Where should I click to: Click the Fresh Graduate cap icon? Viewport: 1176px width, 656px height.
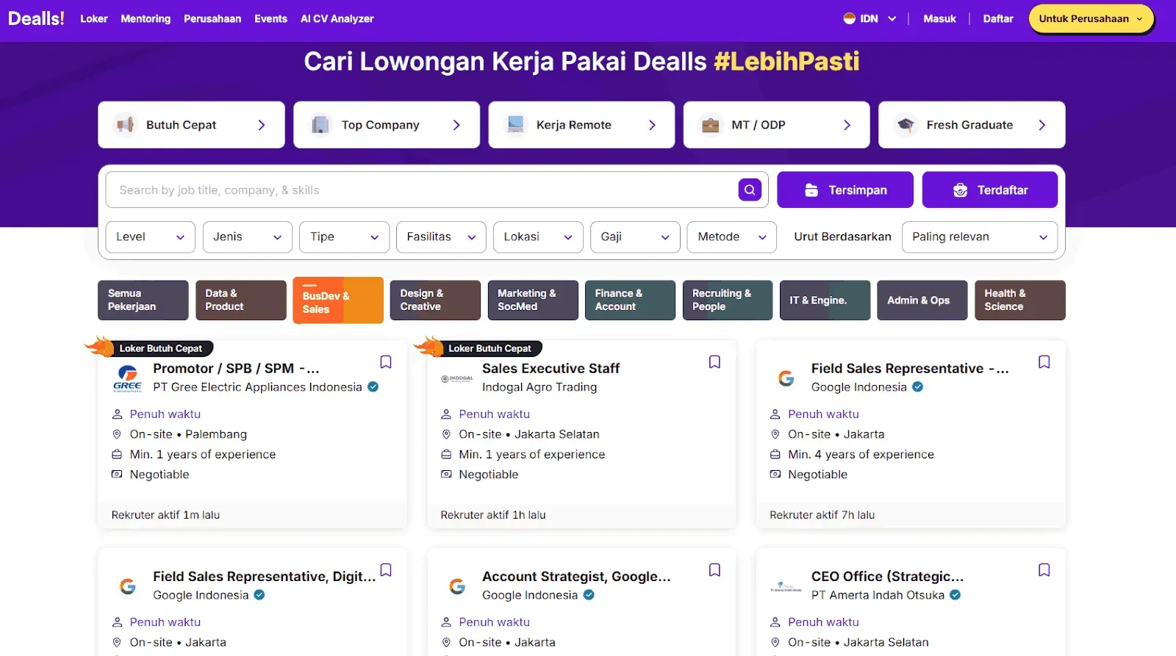[x=906, y=124]
